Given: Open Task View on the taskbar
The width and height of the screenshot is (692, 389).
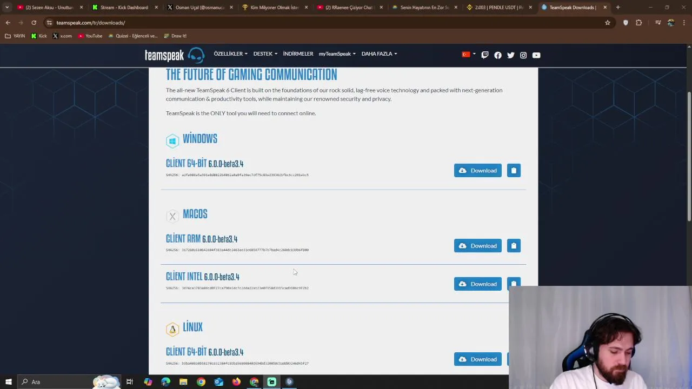Looking at the screenshot, I should coord(130,382).
